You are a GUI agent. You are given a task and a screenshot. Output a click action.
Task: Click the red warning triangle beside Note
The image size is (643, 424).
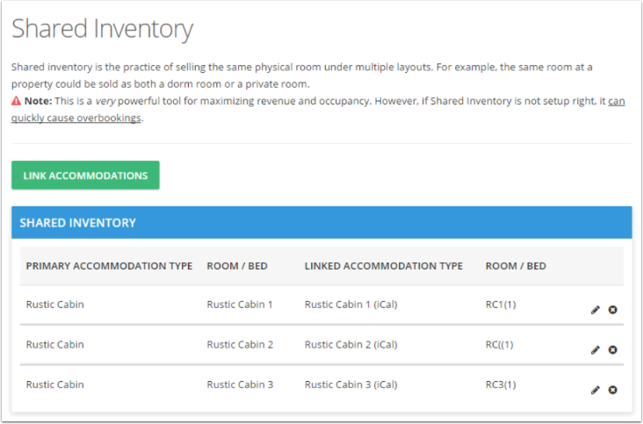(16, 101)
